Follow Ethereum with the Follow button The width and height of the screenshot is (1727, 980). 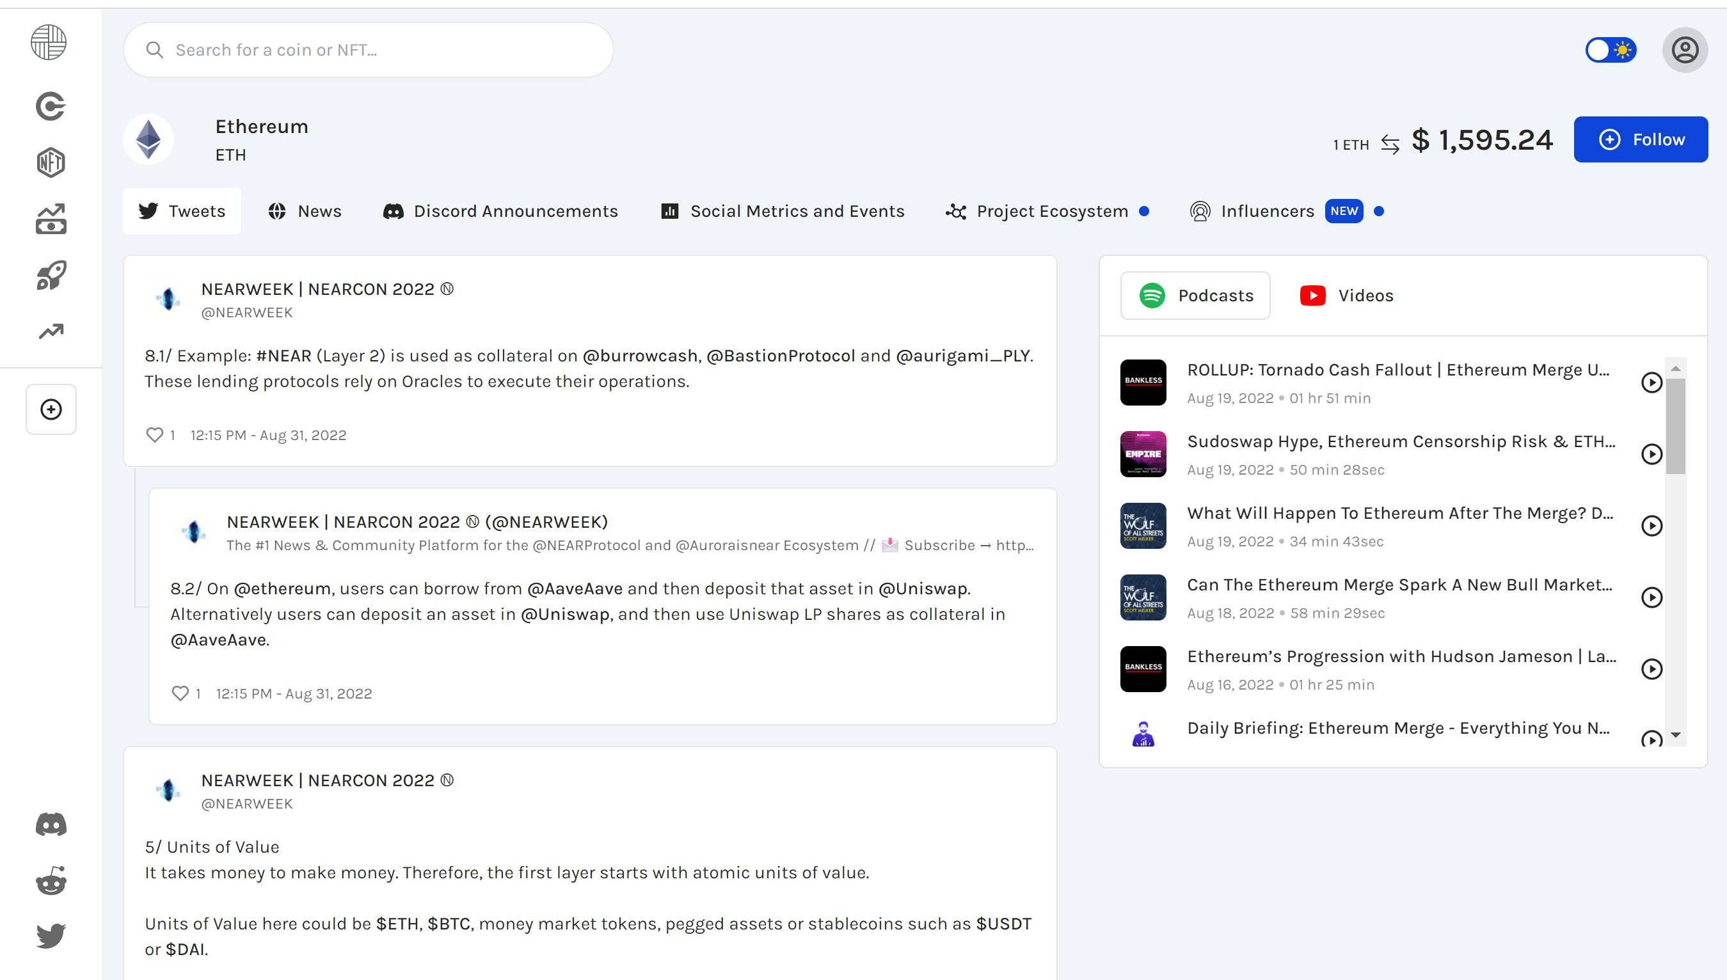pyautogui.click(x=1640, y=139)
